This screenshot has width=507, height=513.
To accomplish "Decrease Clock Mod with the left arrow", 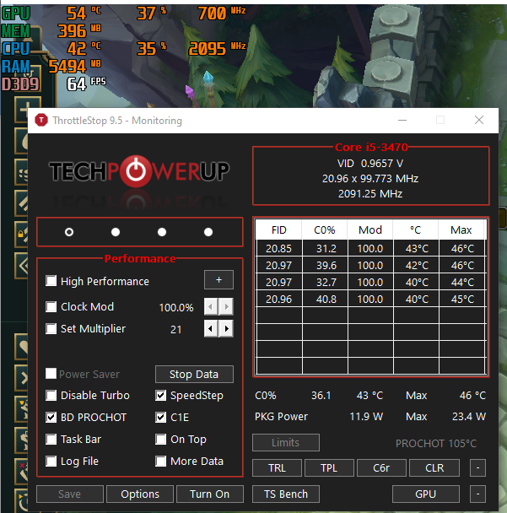I will 211,306.
